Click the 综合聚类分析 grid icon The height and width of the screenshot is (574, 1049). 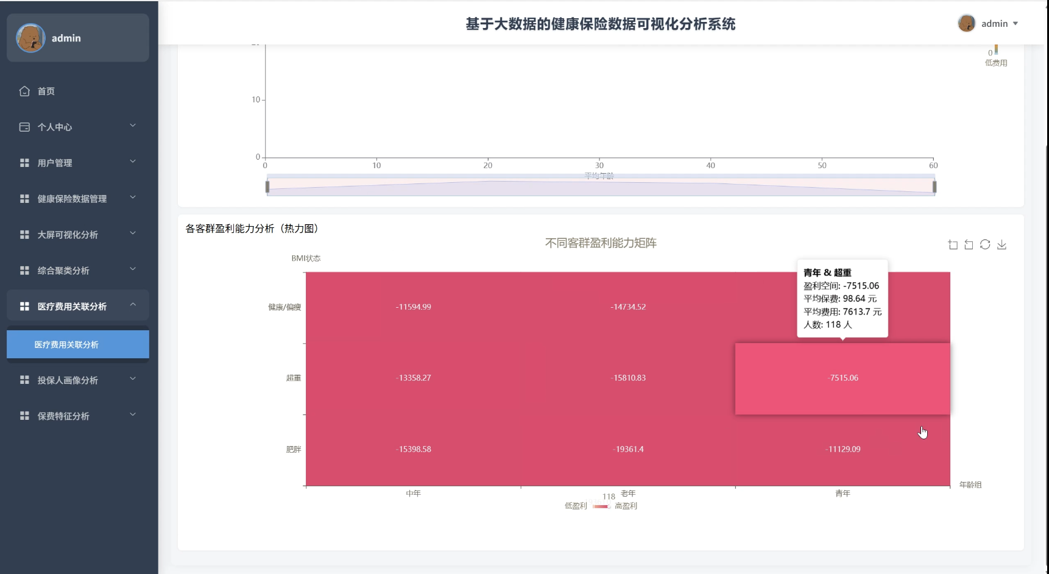[x=24, y=271]
